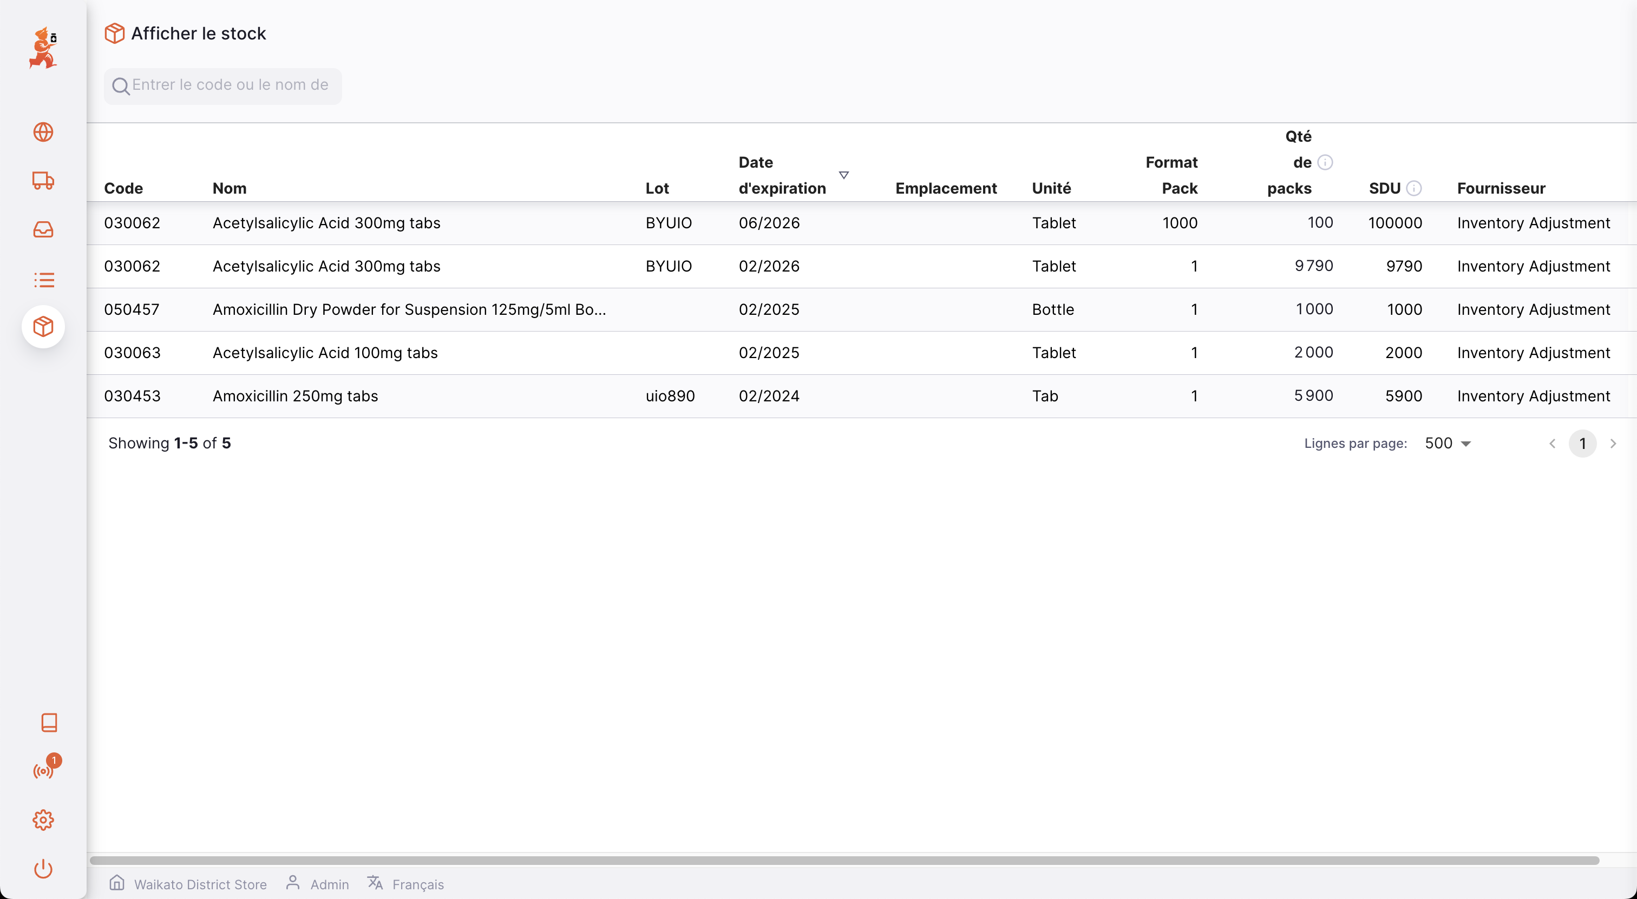
Task: Open Amoxicillin 250mg tabs row
Action: 862,395
